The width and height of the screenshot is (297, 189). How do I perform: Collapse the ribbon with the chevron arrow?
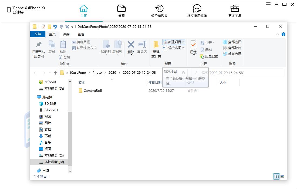tap(278, 34)
